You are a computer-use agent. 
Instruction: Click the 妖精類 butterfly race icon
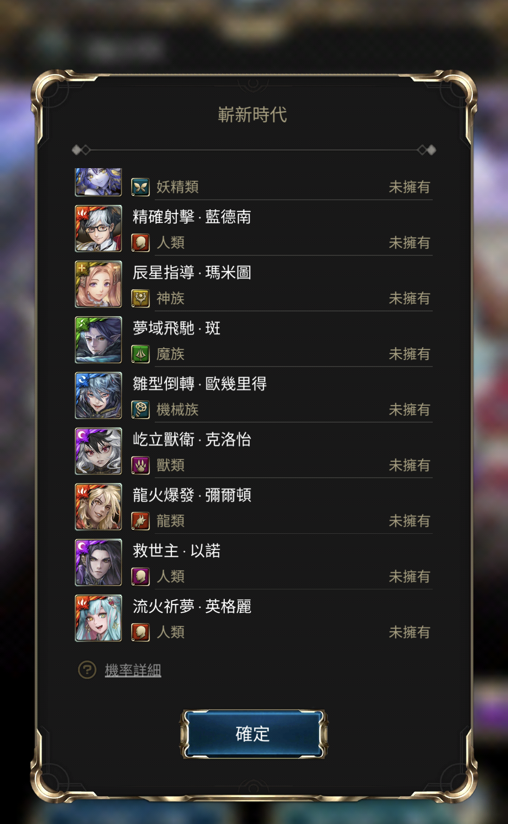coord(140,187)
